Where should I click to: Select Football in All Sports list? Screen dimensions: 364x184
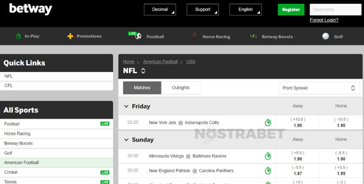pos(57,124)
